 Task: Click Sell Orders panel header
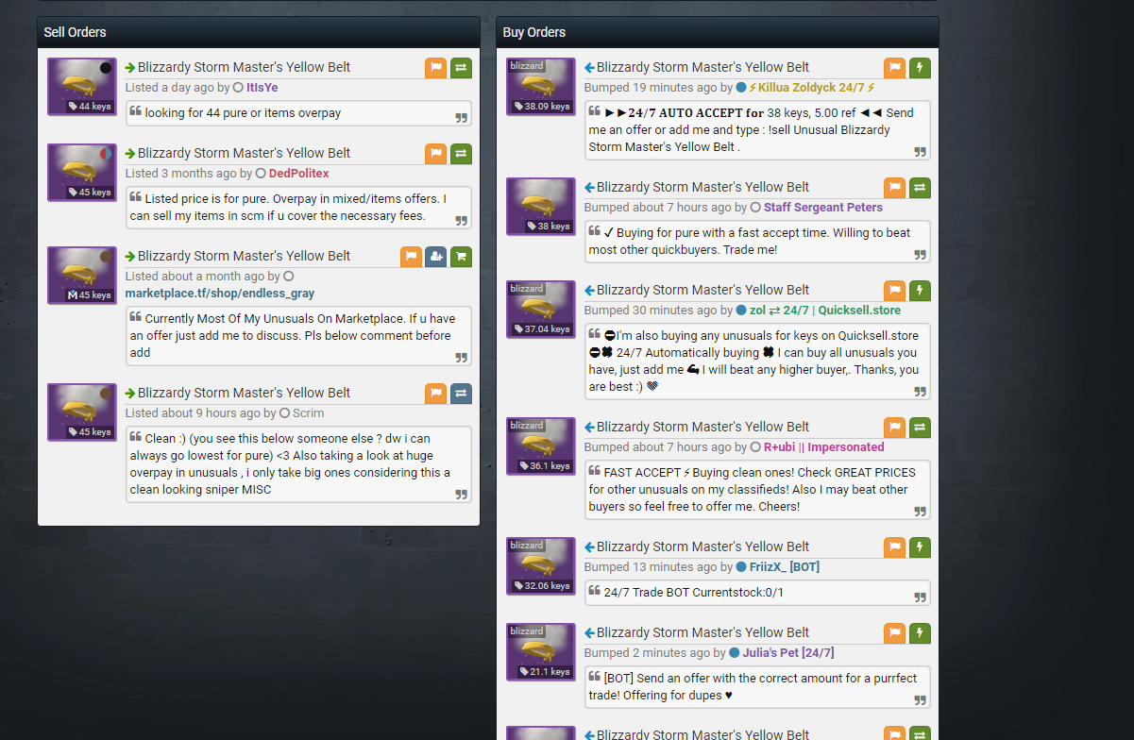point(259,32)
